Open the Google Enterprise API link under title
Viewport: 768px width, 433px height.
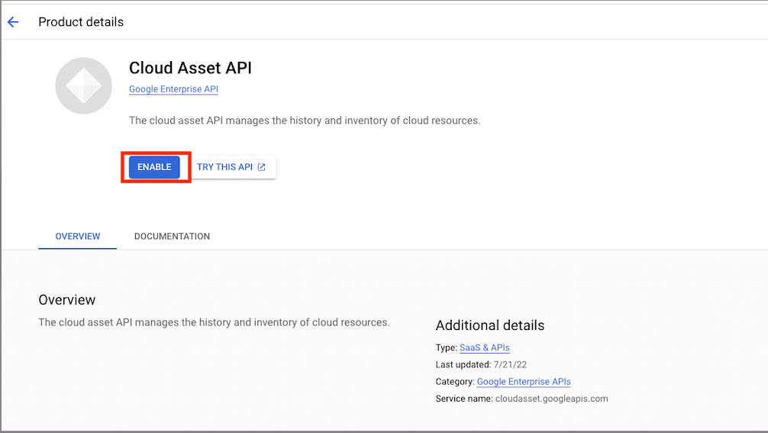tap(173, 89)
